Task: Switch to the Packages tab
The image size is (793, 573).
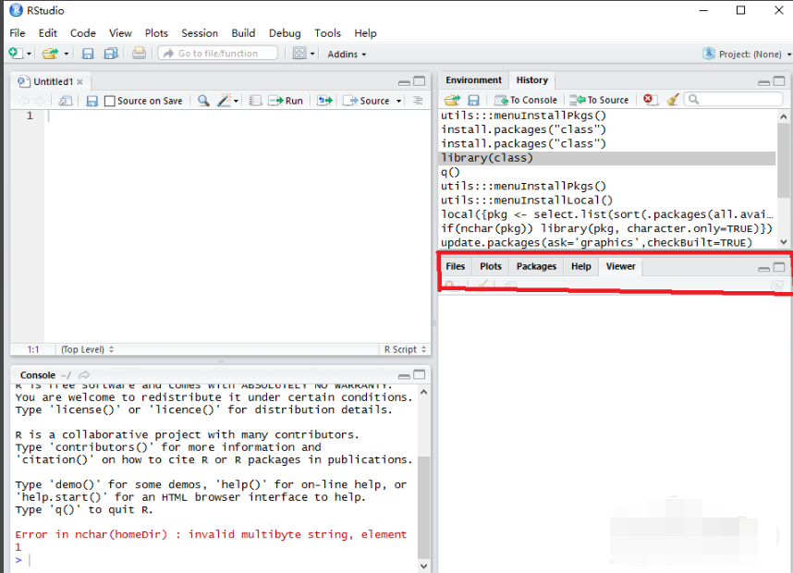Action: (x=536, y=266)
